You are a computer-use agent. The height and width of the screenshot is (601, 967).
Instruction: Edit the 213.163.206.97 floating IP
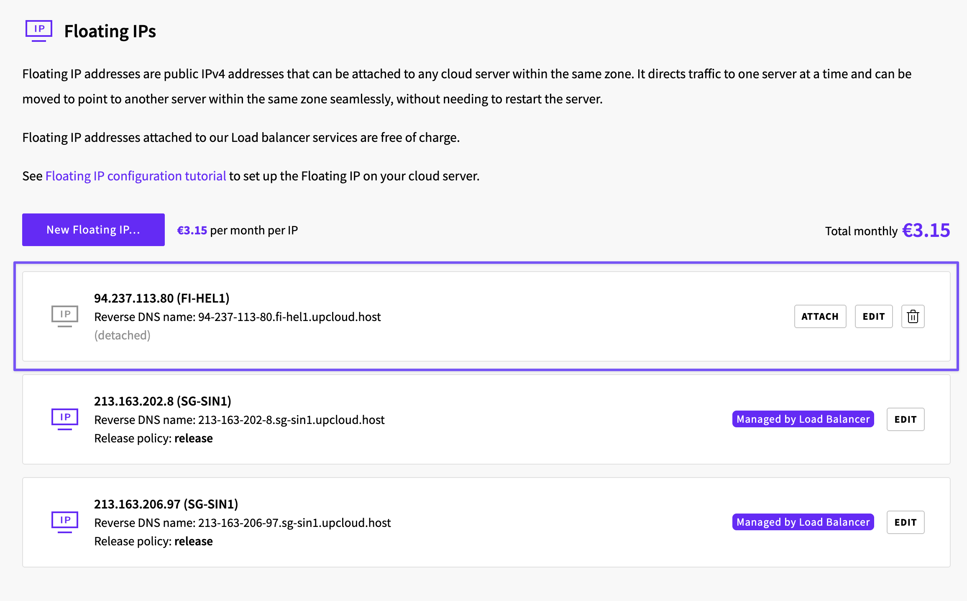906,522
